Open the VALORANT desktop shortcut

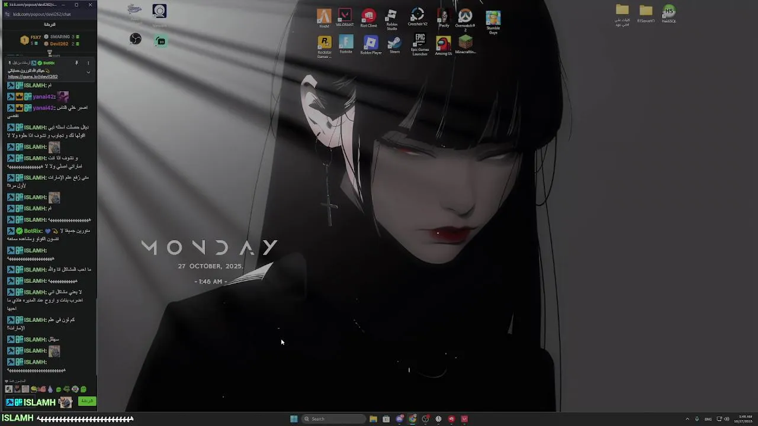345,18
